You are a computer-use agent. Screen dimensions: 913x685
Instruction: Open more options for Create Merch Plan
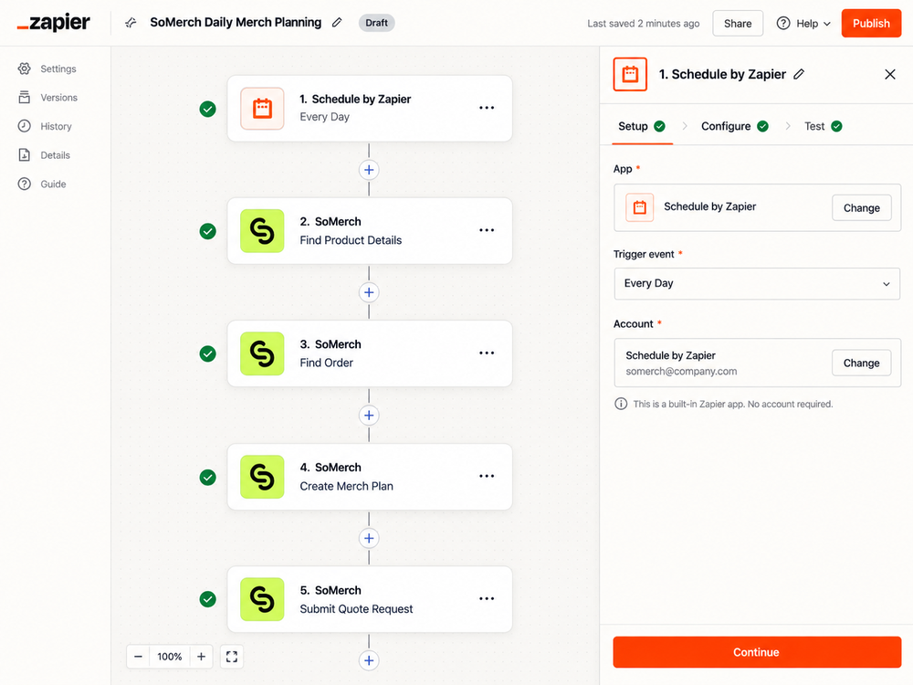click(487, 476)
